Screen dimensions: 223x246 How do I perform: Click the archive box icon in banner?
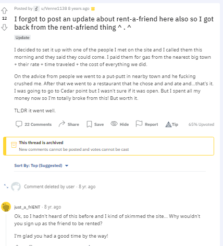14,145
